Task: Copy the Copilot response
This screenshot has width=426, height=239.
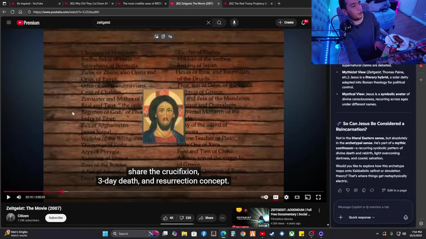Action: [x=364, y=191]
